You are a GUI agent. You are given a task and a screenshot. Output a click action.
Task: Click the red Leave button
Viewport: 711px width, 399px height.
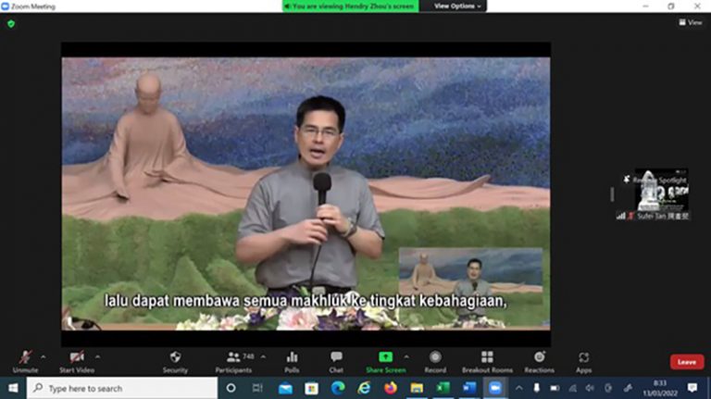[x=686, y=362]
